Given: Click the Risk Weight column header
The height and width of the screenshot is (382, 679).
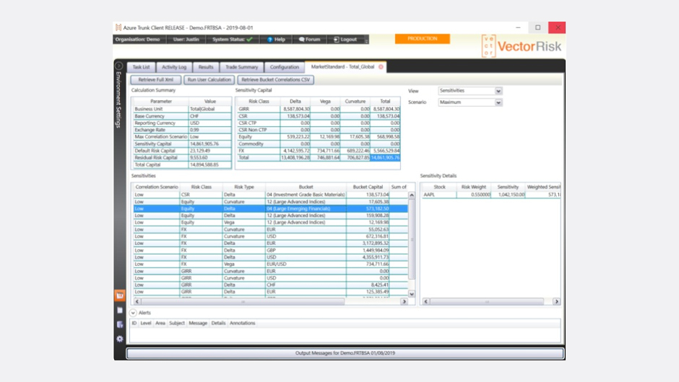Looking at the screenshot, I should pyautogui.click(x=474, y=187).
